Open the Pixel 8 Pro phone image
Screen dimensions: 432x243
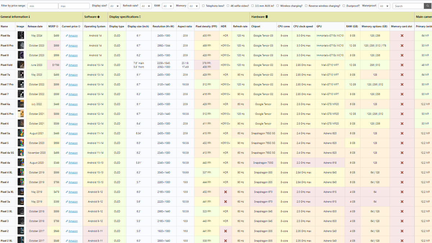point(21,45)
